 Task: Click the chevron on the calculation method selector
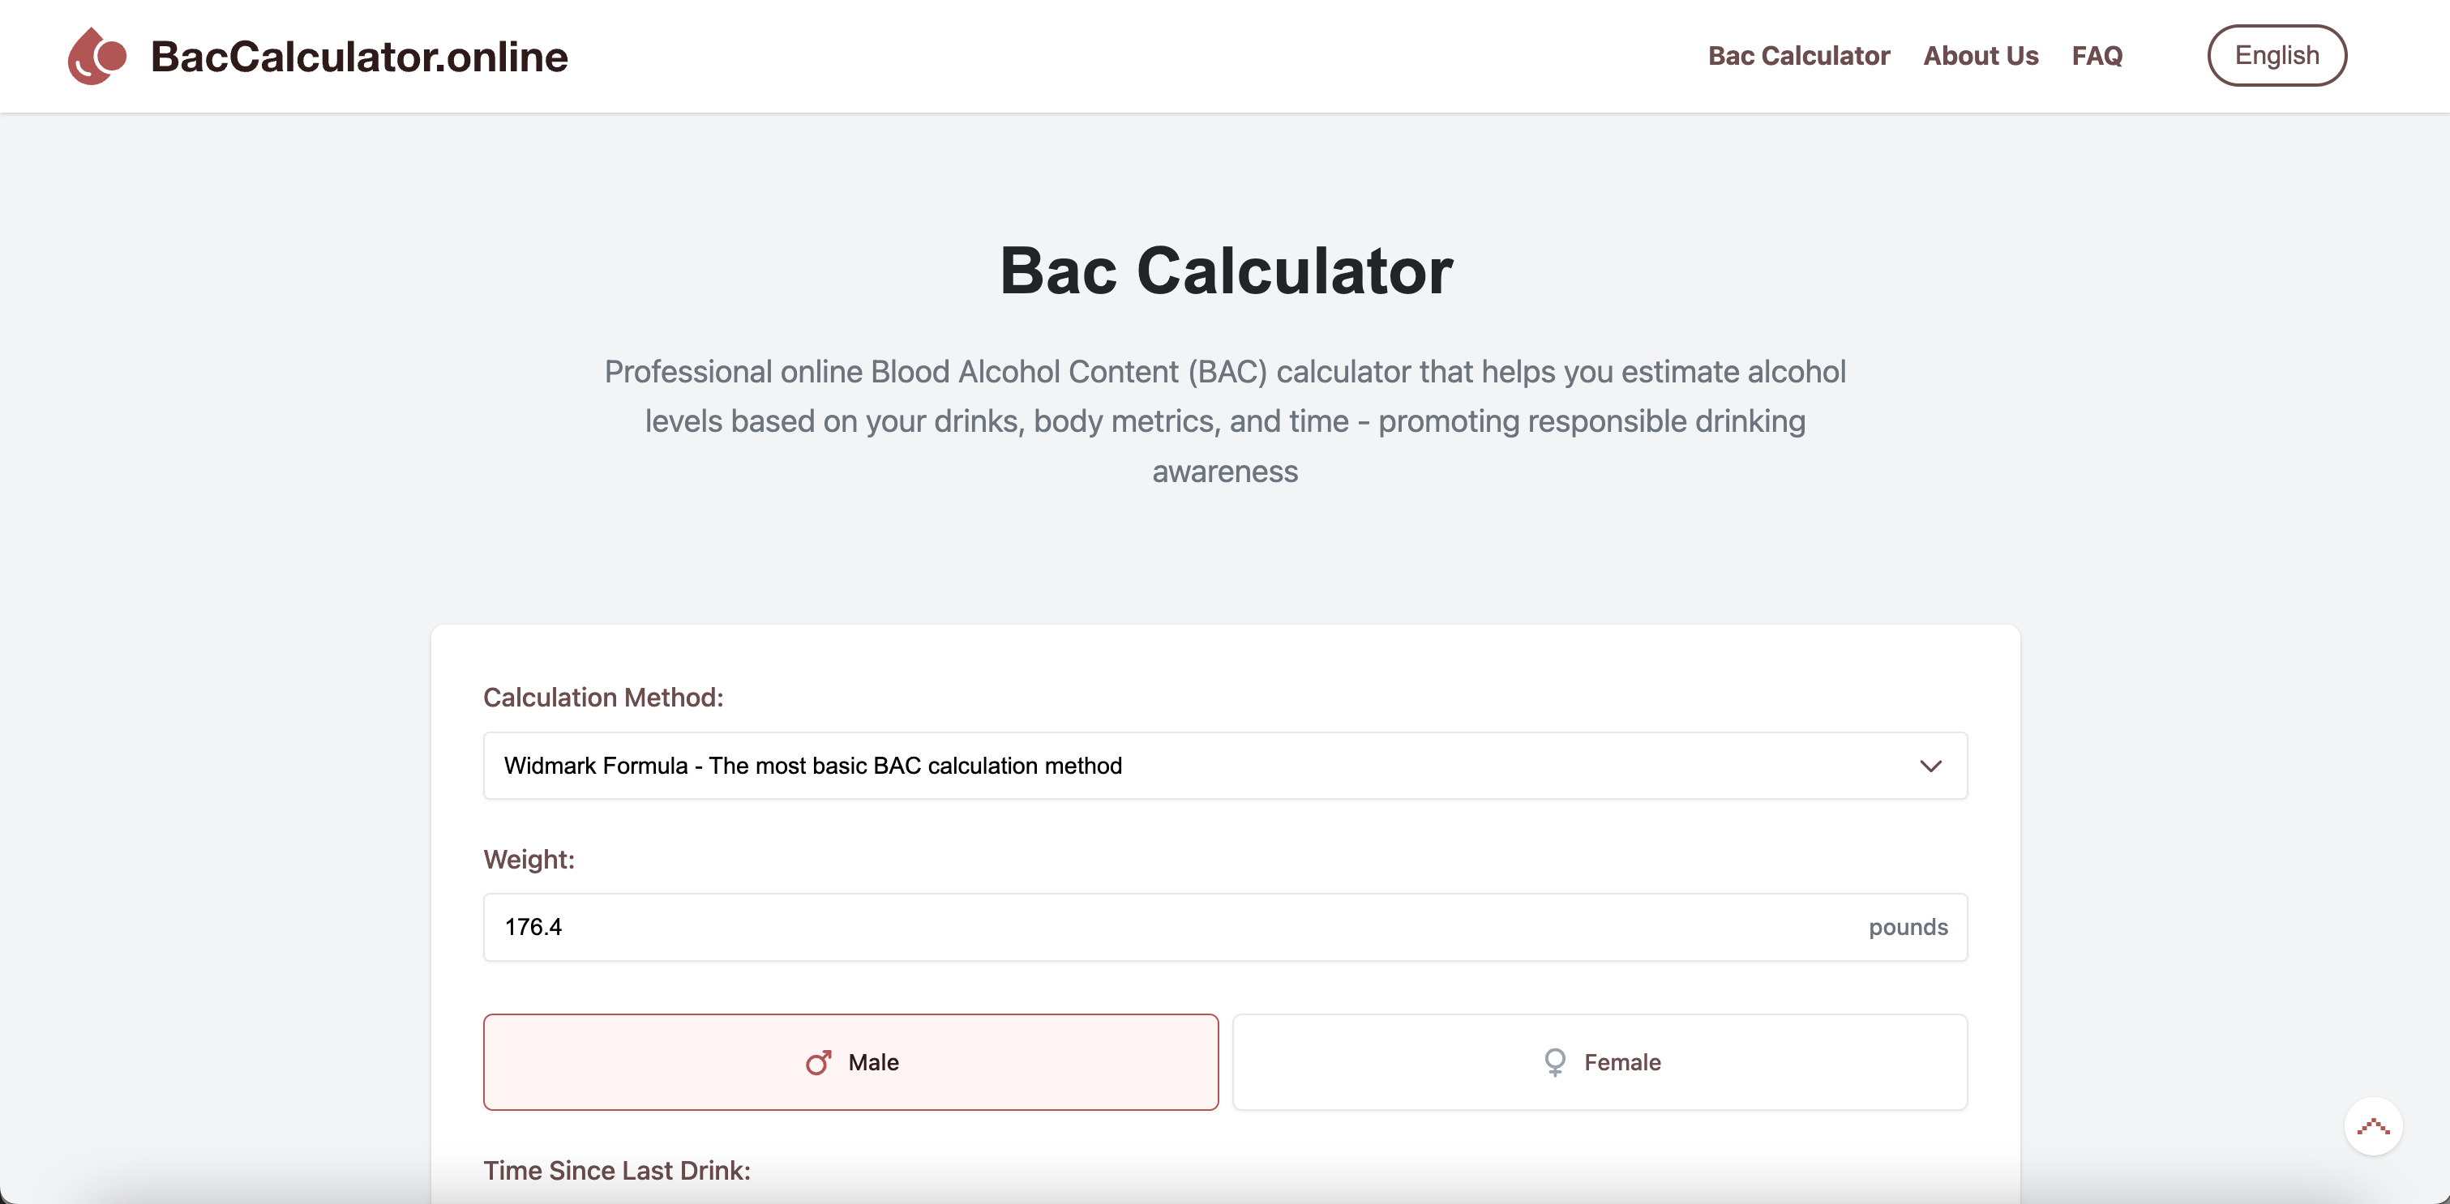point(1932,766)
